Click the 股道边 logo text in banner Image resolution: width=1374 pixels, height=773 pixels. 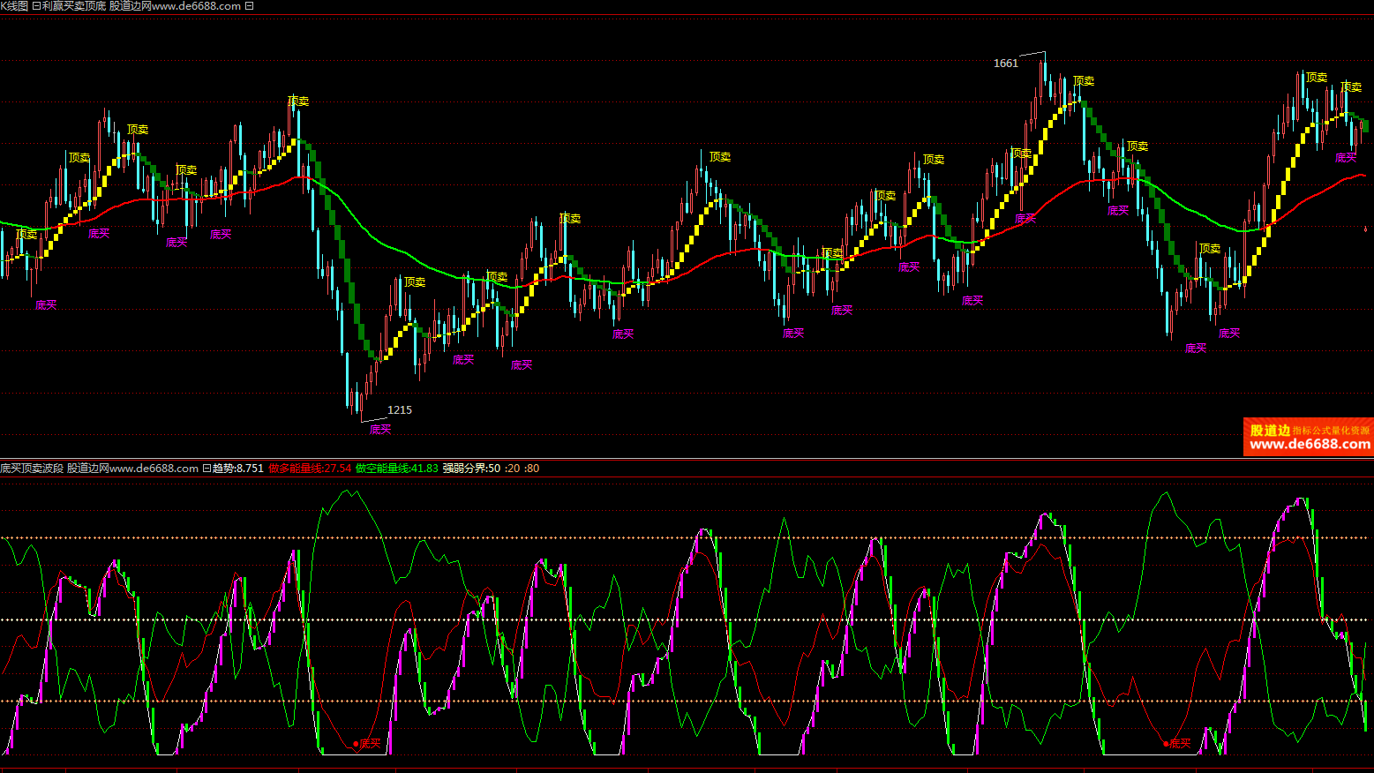(1270, 431)
